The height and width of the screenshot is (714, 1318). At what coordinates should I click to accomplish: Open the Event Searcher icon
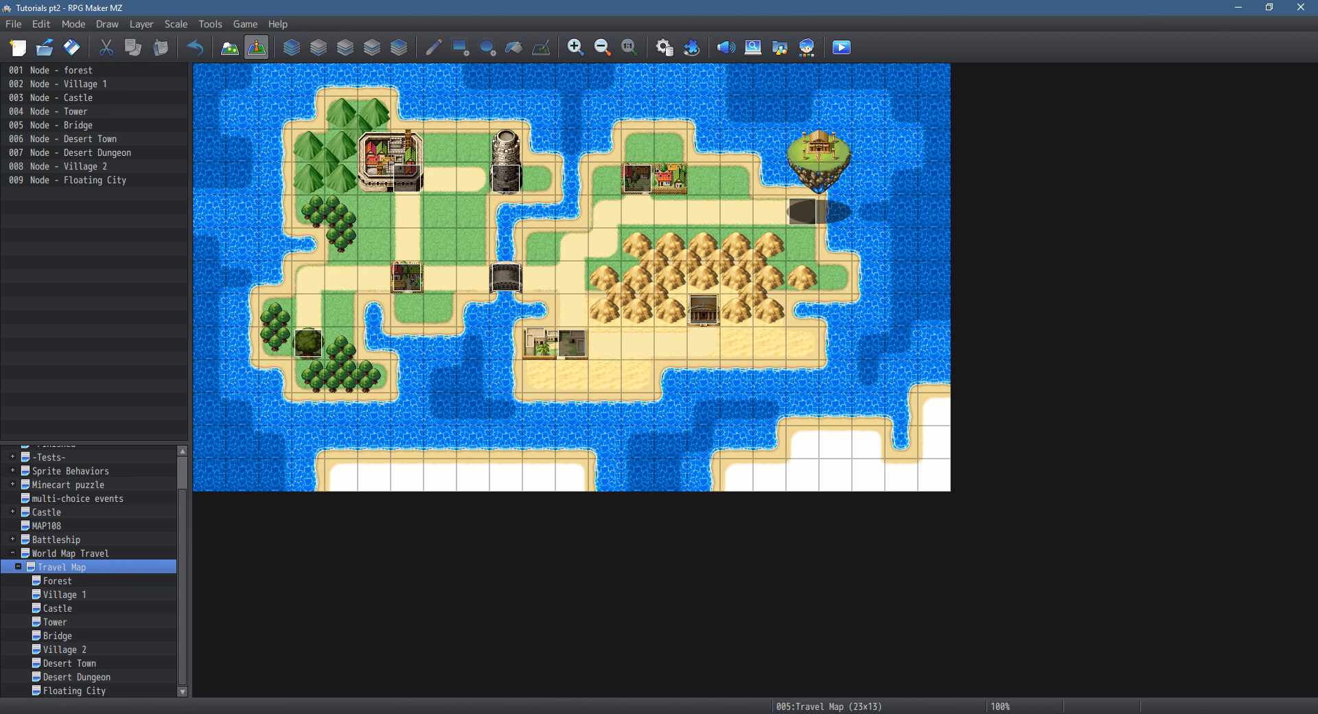(753, 47)
